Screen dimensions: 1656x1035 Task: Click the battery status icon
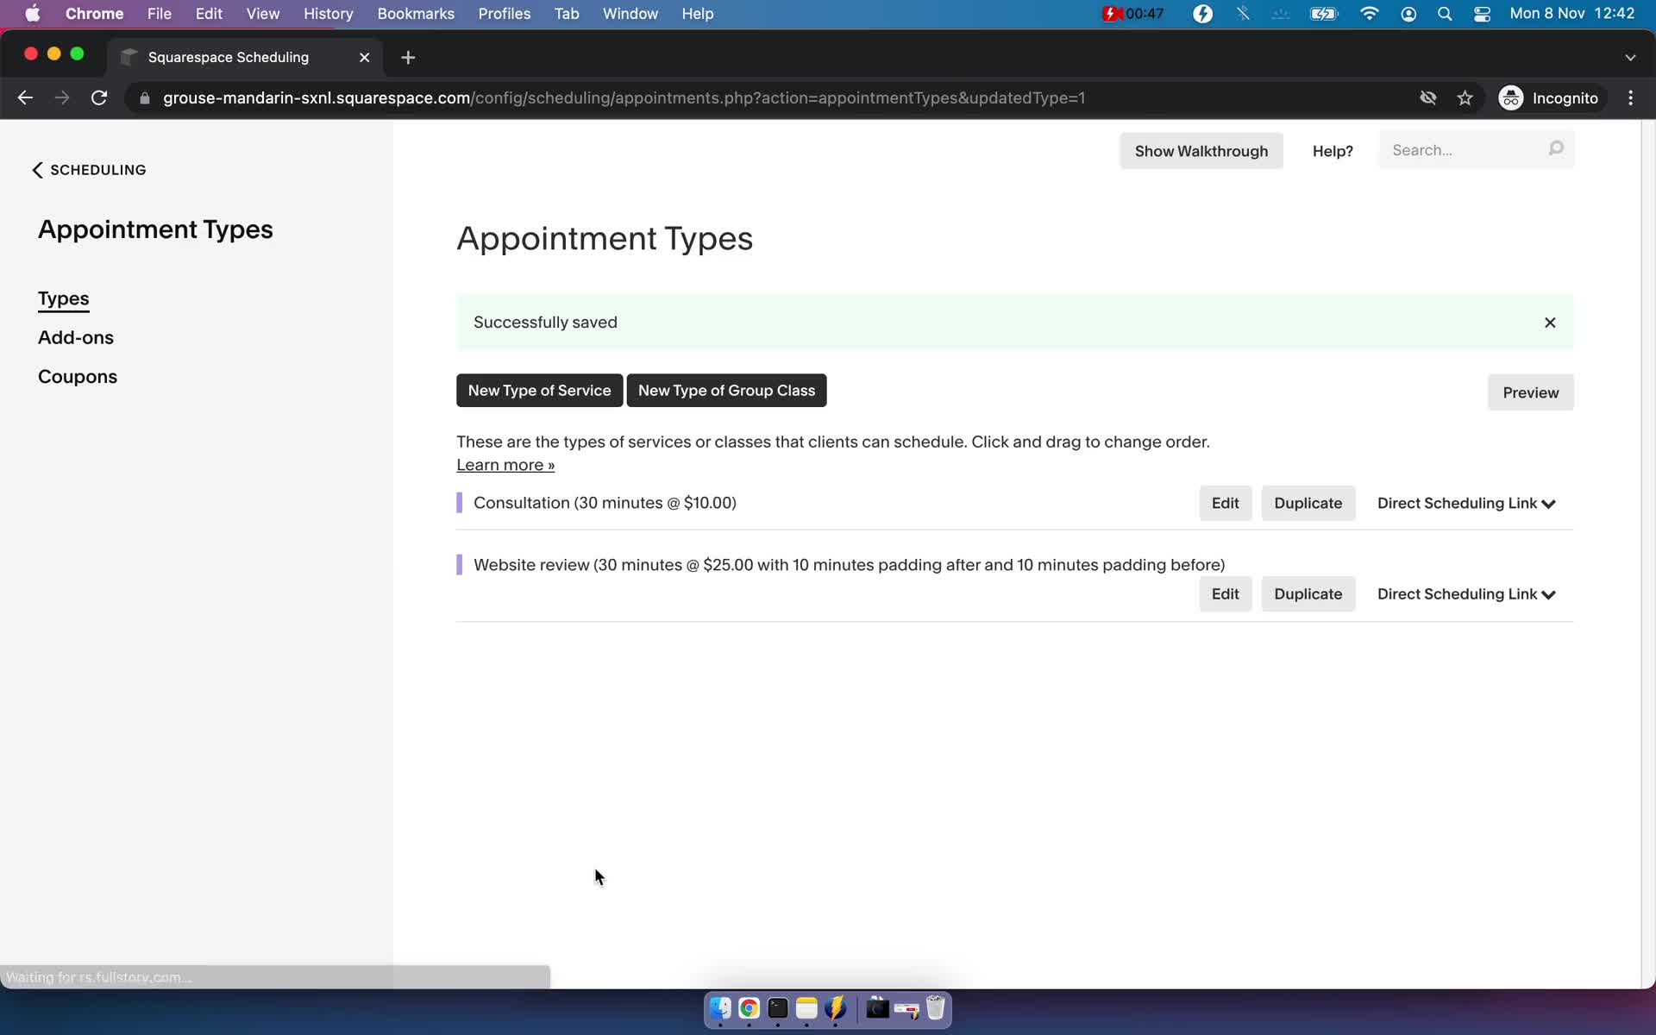tap(1323, 14)
